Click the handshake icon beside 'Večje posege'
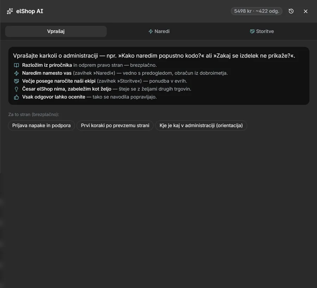 pyautogui.click(x=16, y=81)
